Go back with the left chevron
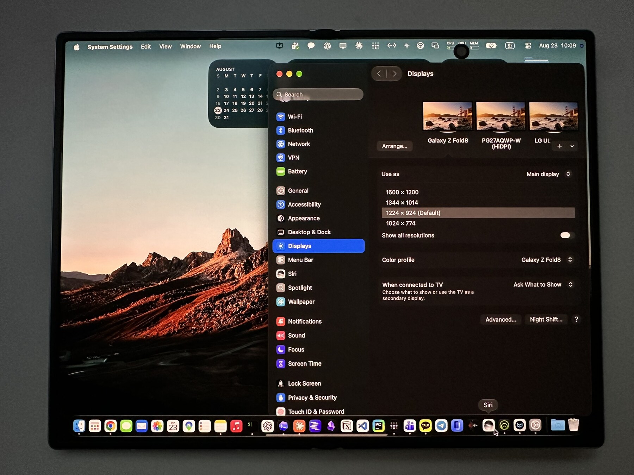 pos(379,74)
